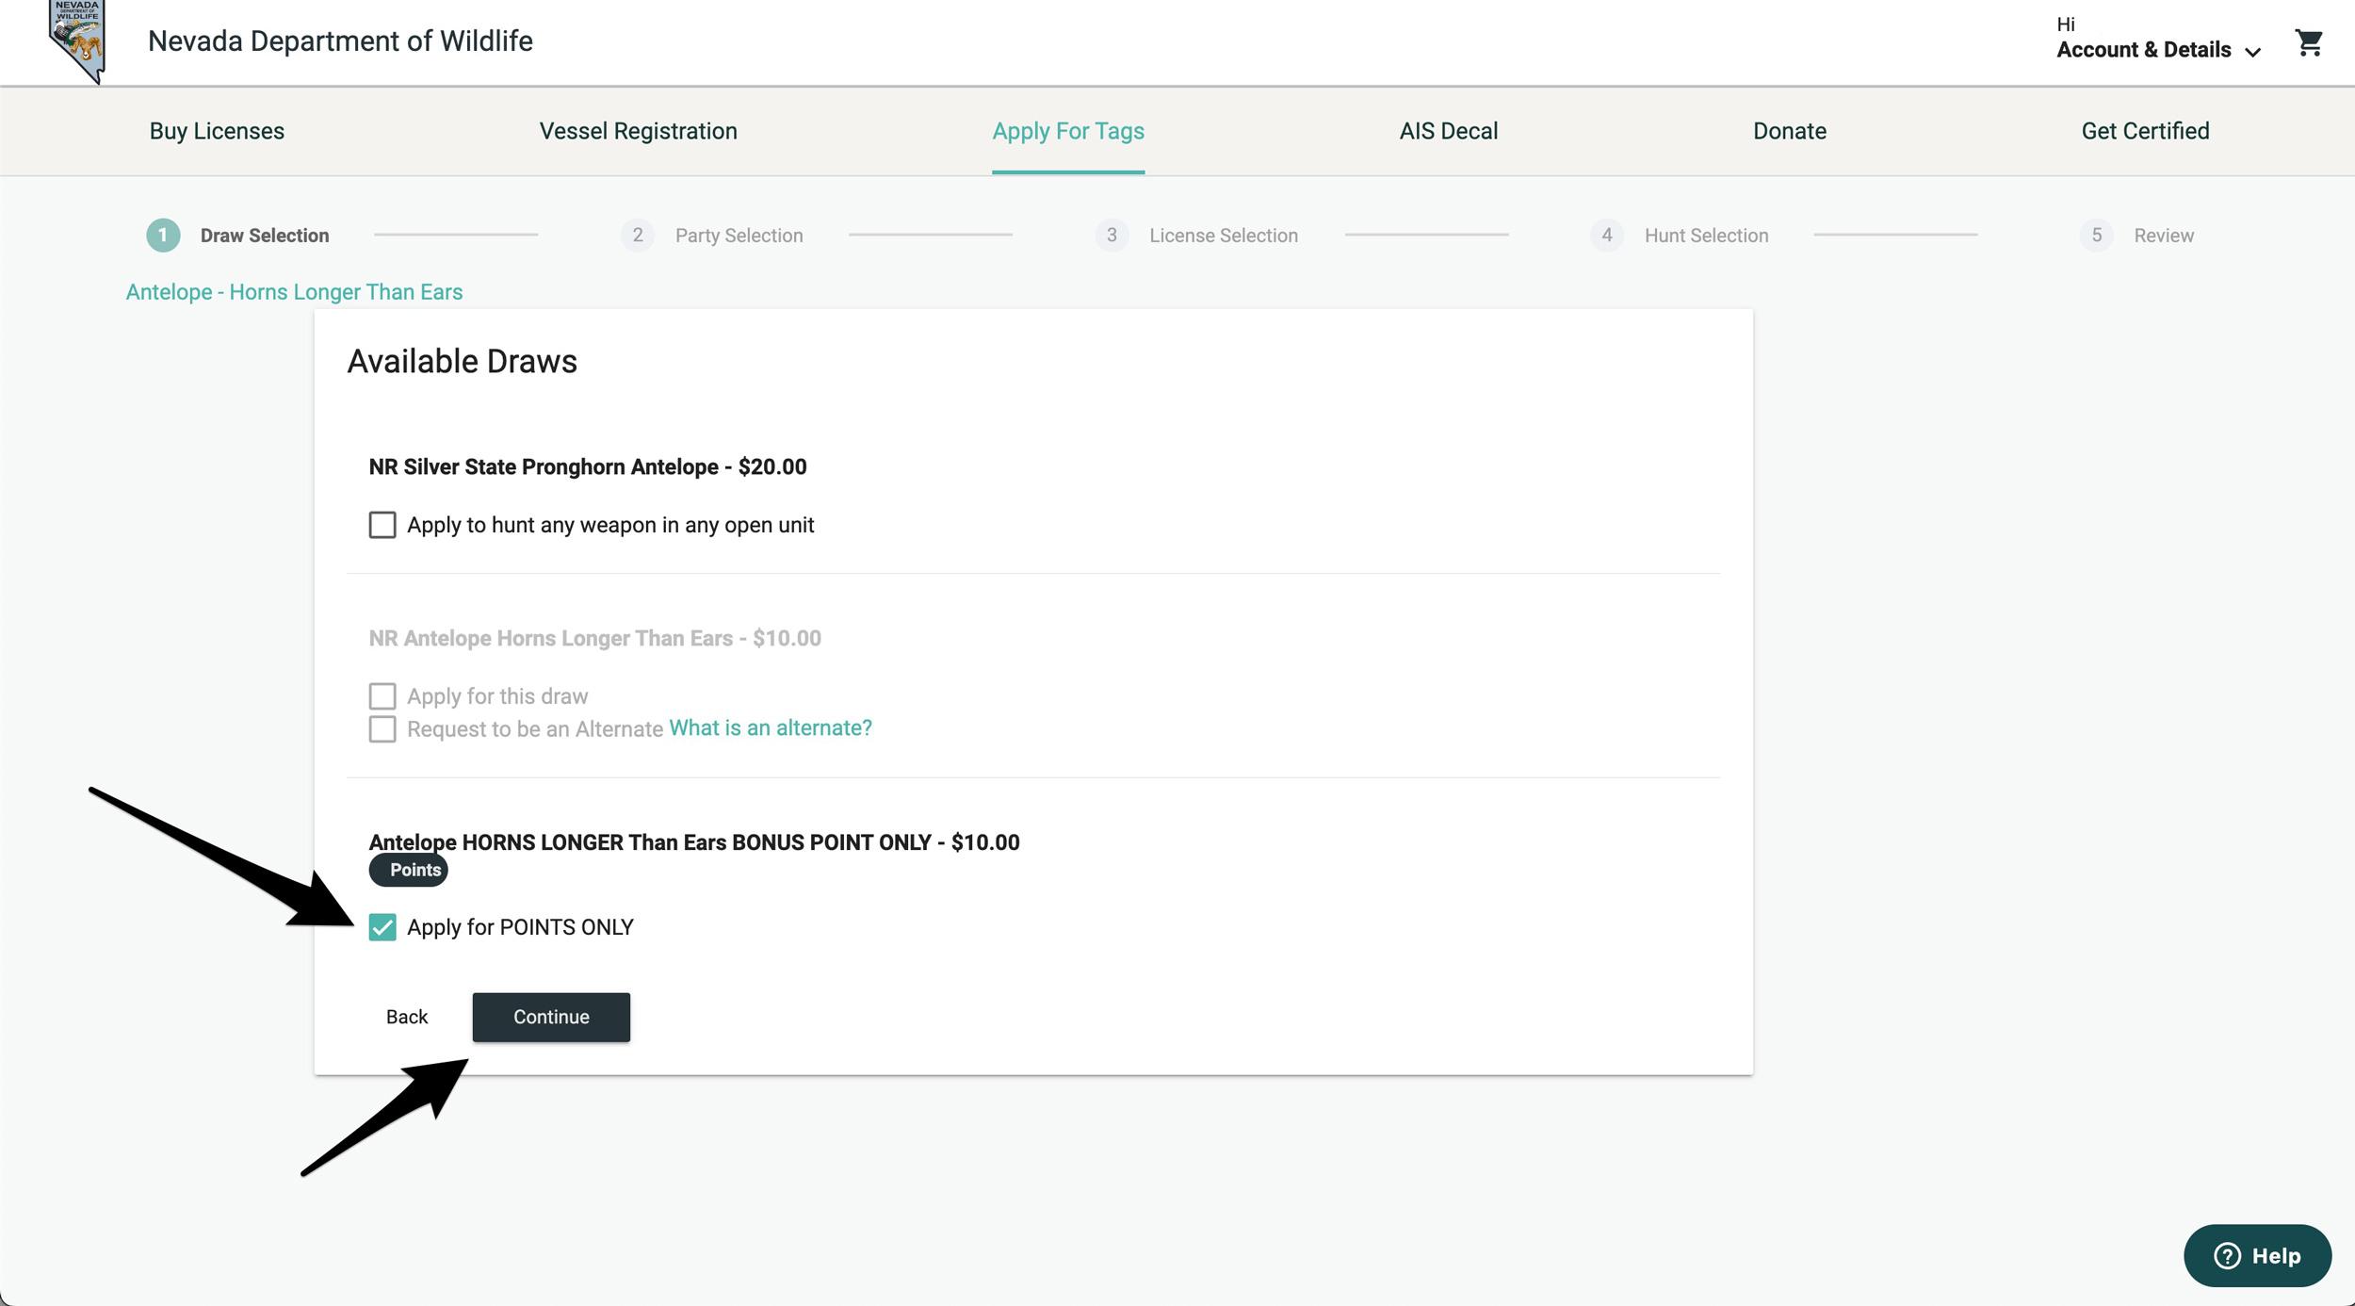Uncheck Apply for POINTS ONLY checkbox
This screenshot has height=1306, width=2355.
coord(382,927)
